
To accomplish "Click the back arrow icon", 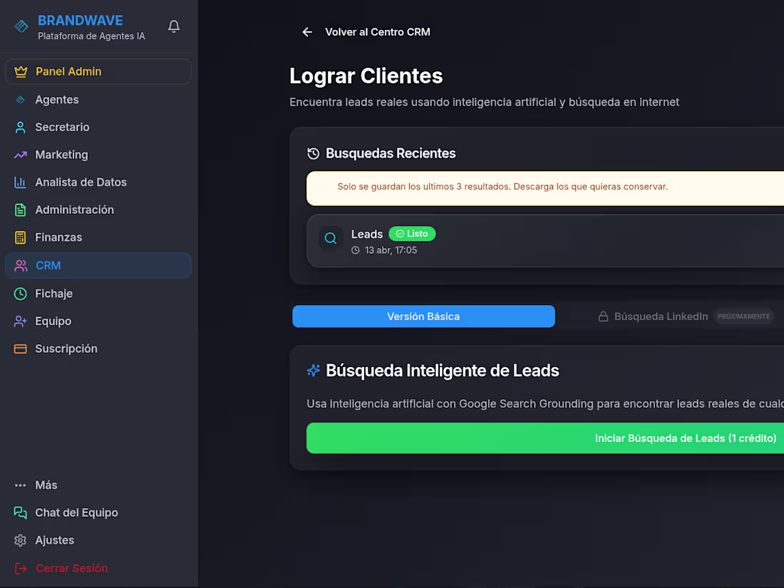I will pyautogui.click(x=307, y=32).
